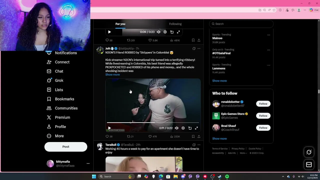The height and width of the screenshot is (180, 320).
Task: Show more trending topics
Action: 219,81
